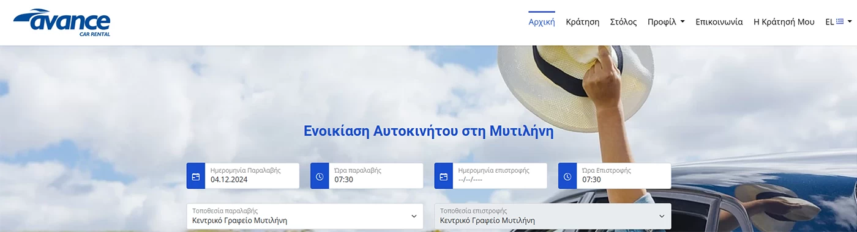Open the Τοποθεσία επιστροφής dropdown
This screenshot has height=232, width=857.
pos(553,216)
